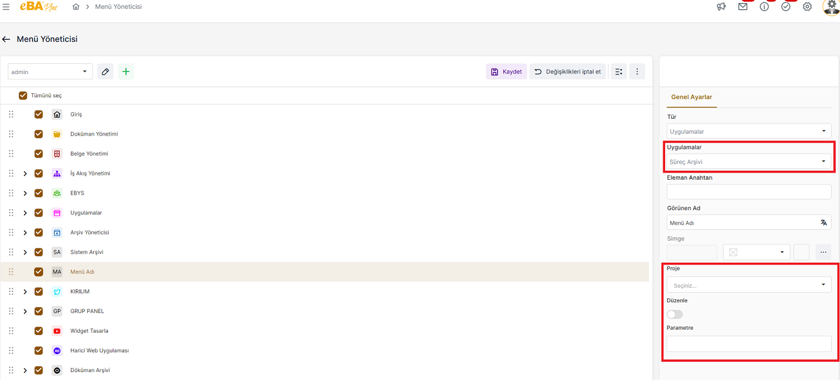Open the three-dot more options menu
Image resolution: width=840 pixels, height=381 pixels.
tap(637, 72)
